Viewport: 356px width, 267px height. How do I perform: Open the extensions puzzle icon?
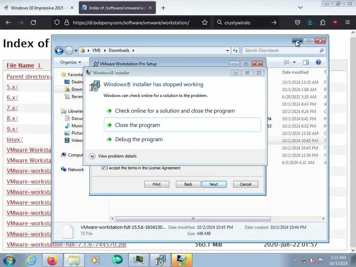click(x=323, y=23)
